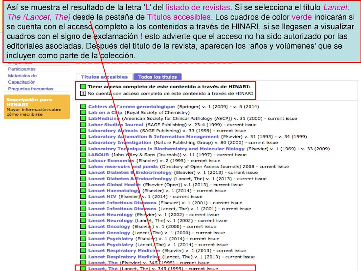Open Lancet Respiratory Medicine (Elsevier) link
The height and width of the screenshot is (271, 361).
coord(124,251)
